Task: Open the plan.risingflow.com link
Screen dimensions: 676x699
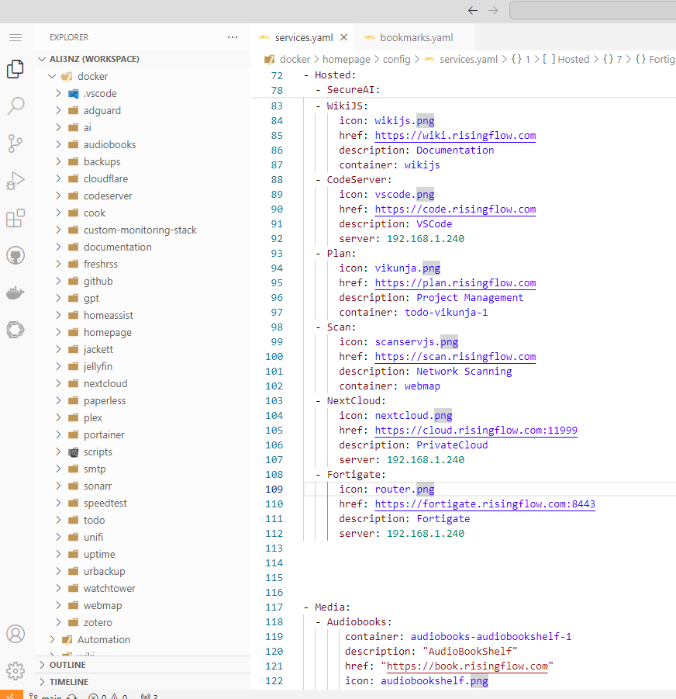Action: tap(455, 283)
